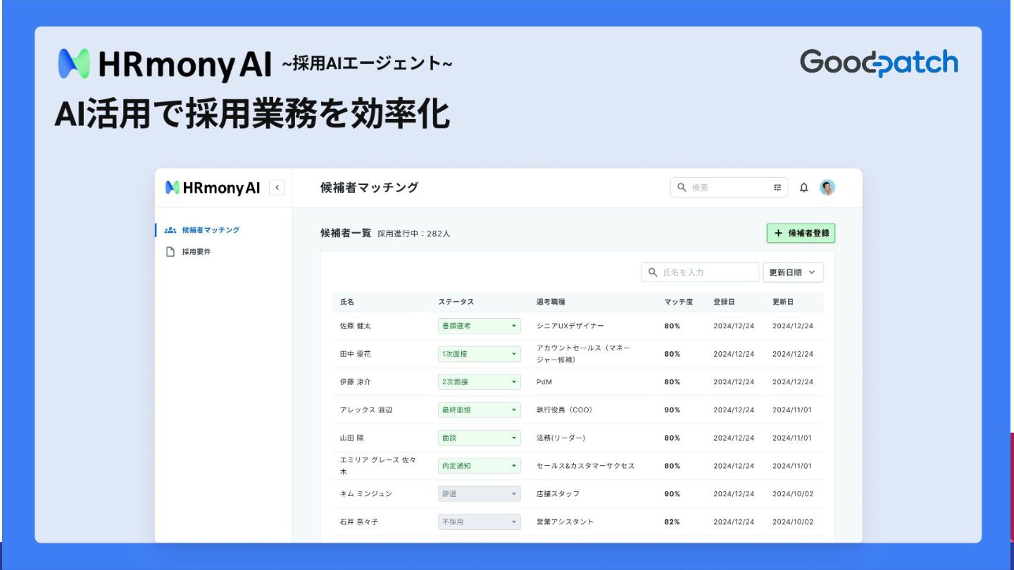Image resolution: width=1014 pixels, height=570 pixels.
Task: Open 内定通知 status dropdown
Action: coord(479,466)
